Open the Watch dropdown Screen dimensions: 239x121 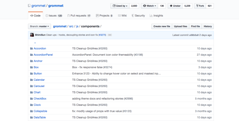[x=150, y=6]
